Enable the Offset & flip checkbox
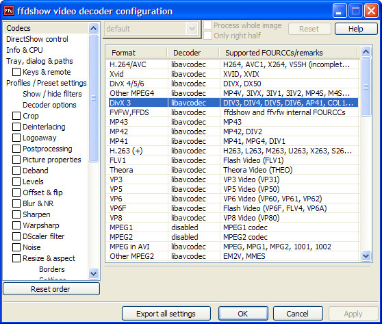 coord(16,192)
